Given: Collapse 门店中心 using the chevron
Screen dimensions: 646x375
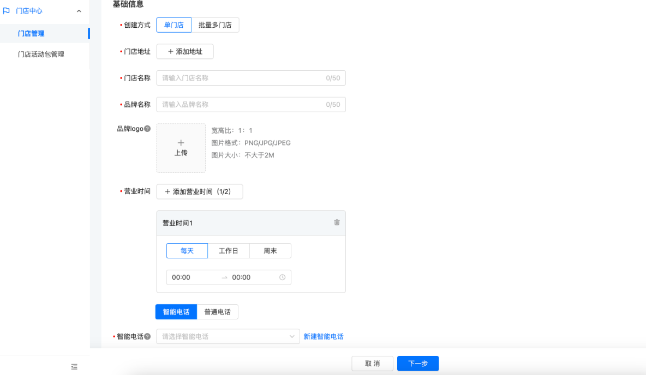Looking at the screenshot, I should pos(80,10).
